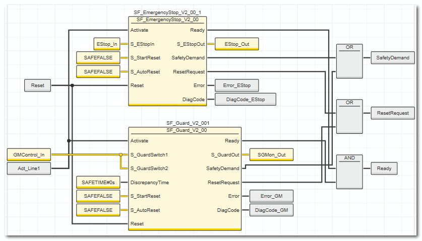Click the Error_GM output variable
Screen dimensions: 422x241
pyautogui.click(x=271, y=196)
